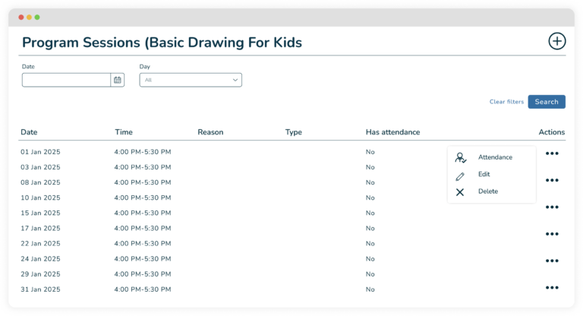
Task: Open the three-dot actions menu for 31 Jan 2025
Action: point(552,288)
